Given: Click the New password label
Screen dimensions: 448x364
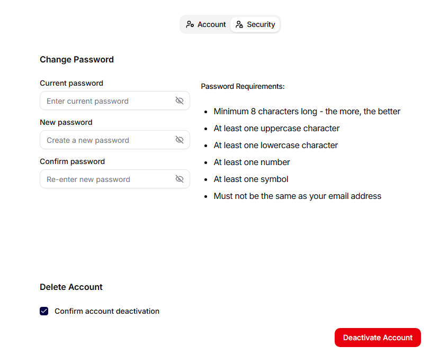Looking at the screenshot, I should point(66,122).
